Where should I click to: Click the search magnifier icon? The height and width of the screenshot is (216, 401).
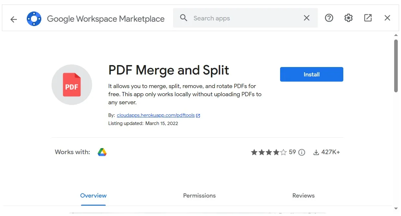pyautogui.click(x=183, y=18)
